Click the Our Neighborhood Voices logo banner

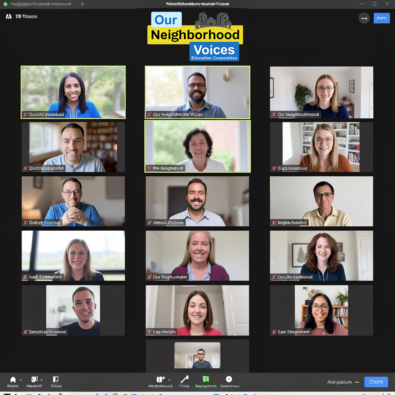(195, 37)
